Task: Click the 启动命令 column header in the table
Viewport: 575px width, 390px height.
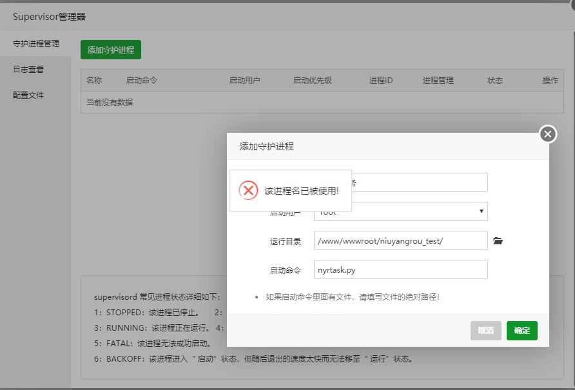Action: (x=142, y=81)
